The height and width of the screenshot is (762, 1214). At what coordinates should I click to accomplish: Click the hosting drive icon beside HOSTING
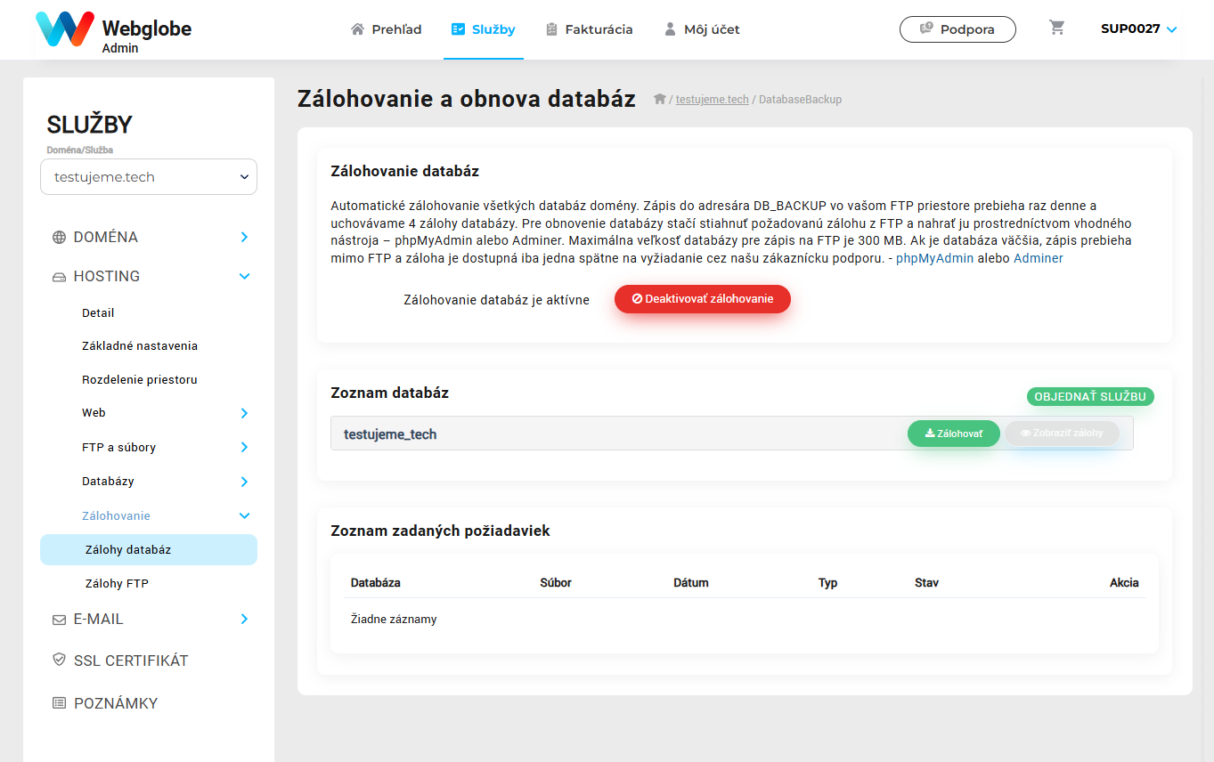pos(60,277)
